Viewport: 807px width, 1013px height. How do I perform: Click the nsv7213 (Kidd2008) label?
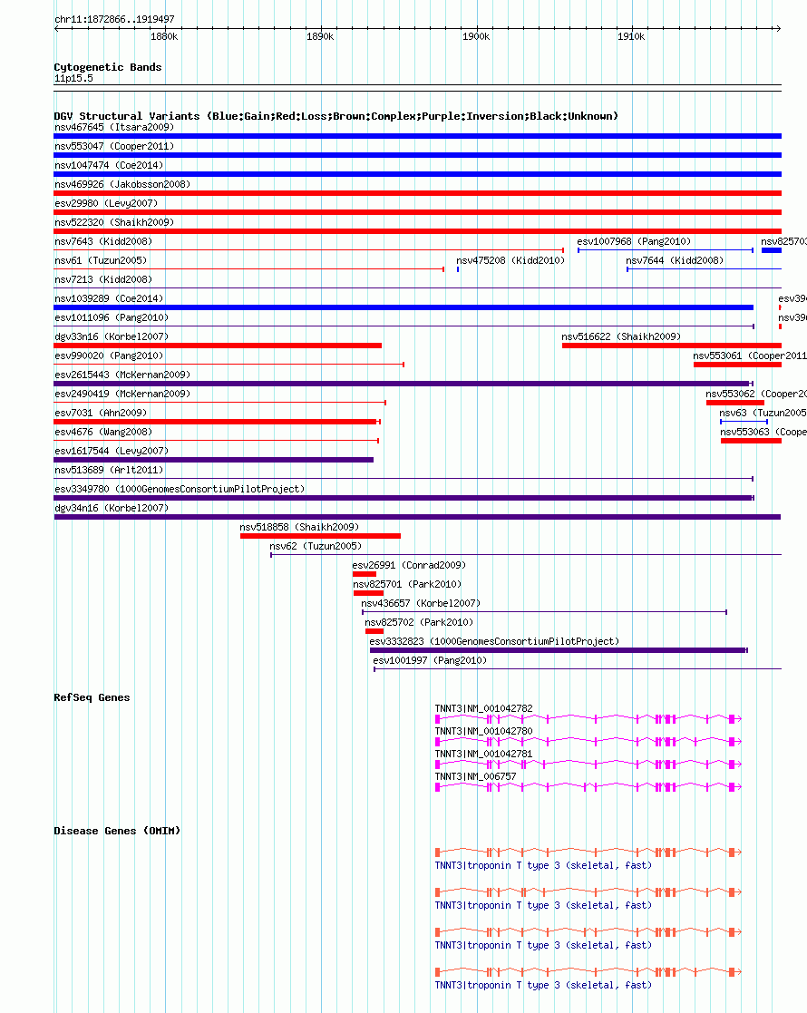103,279
